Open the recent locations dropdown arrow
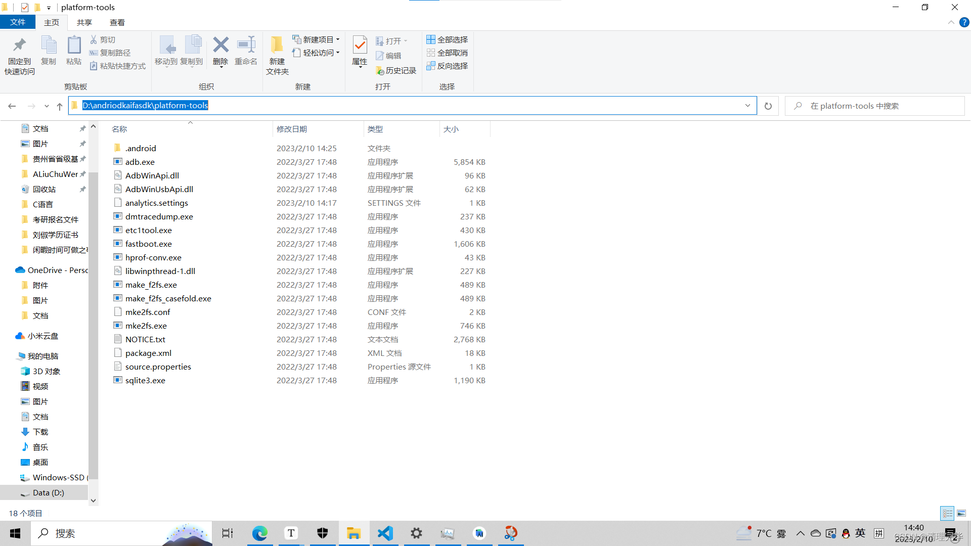This screenshot has width=971, height=546. 47,106
